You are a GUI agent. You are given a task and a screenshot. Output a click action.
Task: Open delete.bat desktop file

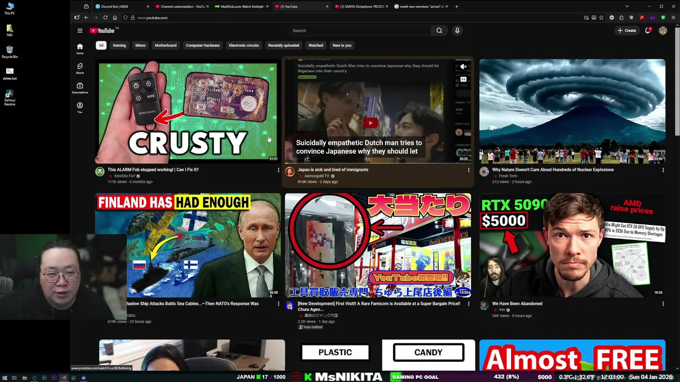10,74
